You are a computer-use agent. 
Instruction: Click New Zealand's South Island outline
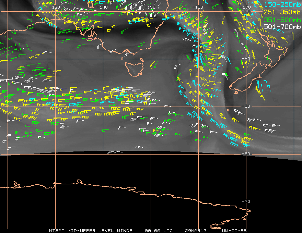(x=248, y=78)
